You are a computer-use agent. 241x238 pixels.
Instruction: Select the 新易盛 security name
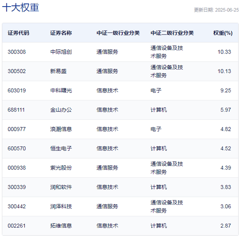click(58, 71)
